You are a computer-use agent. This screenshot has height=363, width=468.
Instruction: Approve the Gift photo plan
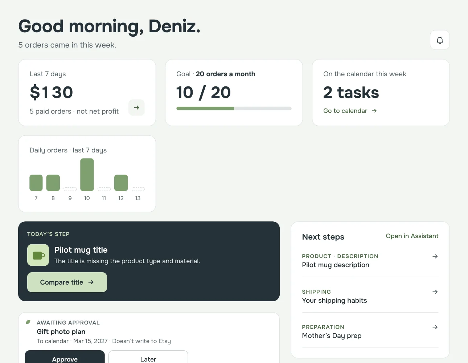[x=65, y=358]
